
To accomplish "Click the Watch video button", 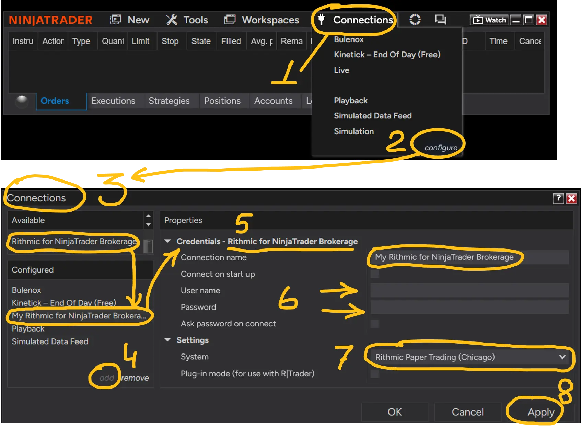I will tap(489, 20).
